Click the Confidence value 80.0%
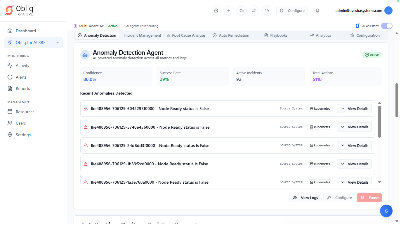Screen dimensions: 401x227 click(x=90, y=79)
